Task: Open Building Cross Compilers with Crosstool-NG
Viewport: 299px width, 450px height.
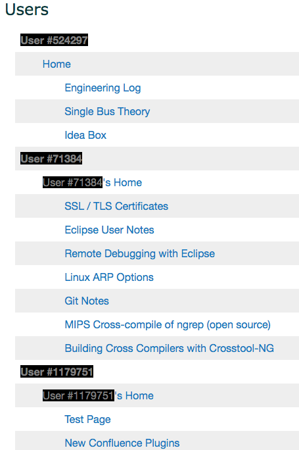Action: click(169, 348)
